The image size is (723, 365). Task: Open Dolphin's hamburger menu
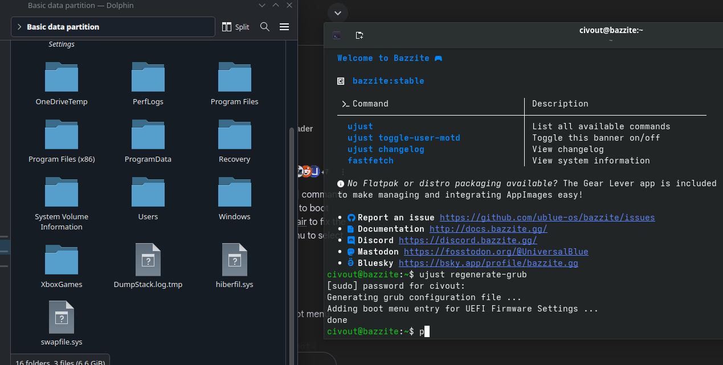tap(284, 27)
